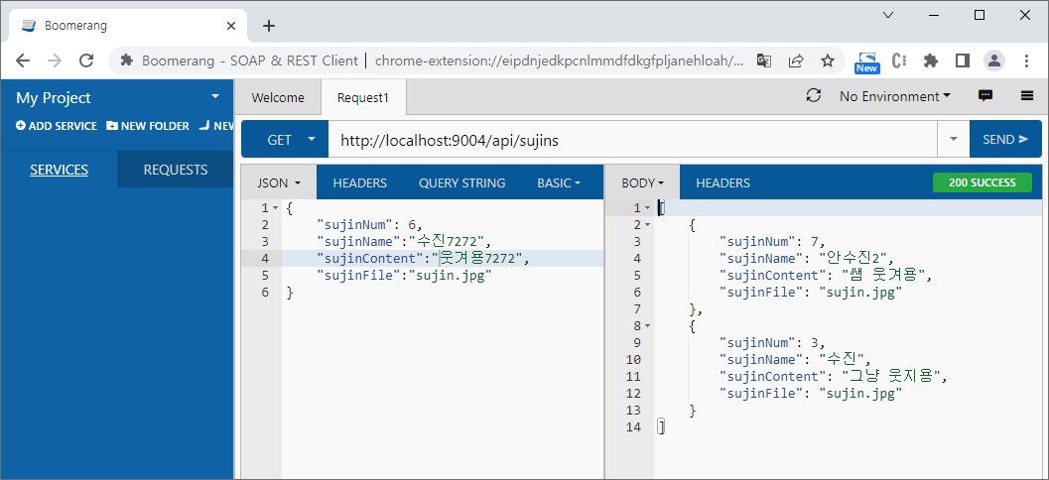Open the response BODY dropdown

[642, 182]
